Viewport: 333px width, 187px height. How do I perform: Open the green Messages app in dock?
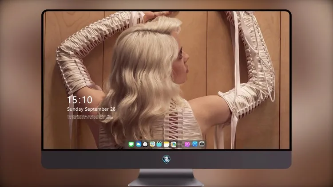click(x=131, y=144)
